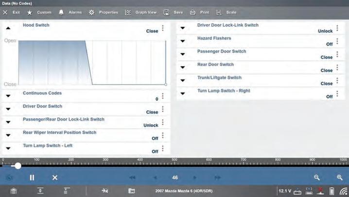Click the 2007 Mazda Mazda 6 vehicle label
Image resolution: width=349 pixels, height=197 pixels.
point(184,191)
